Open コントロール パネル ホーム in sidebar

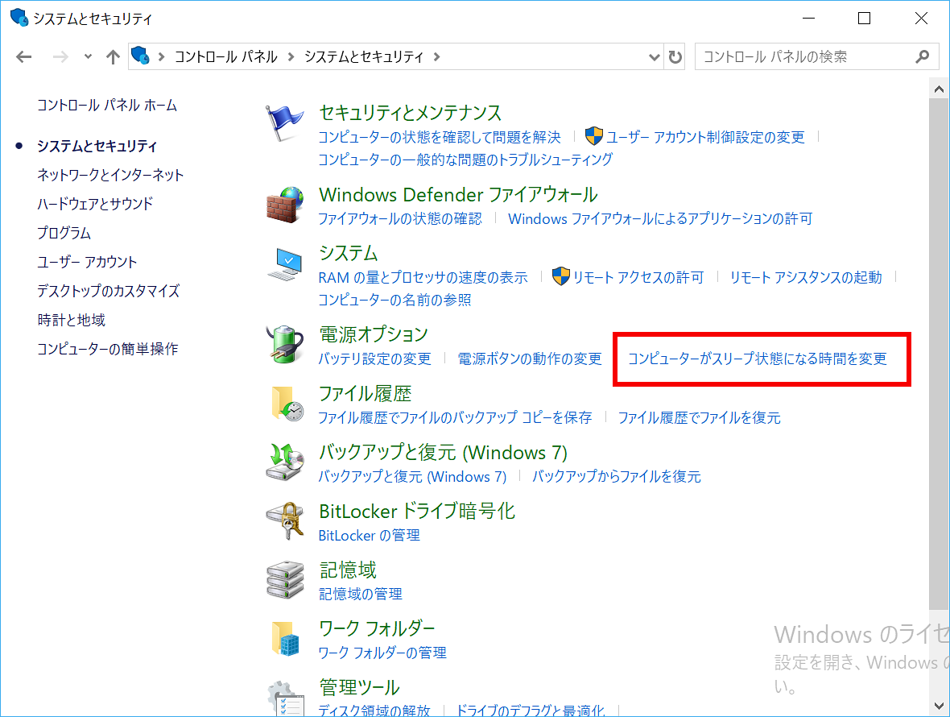pos(106,106)
